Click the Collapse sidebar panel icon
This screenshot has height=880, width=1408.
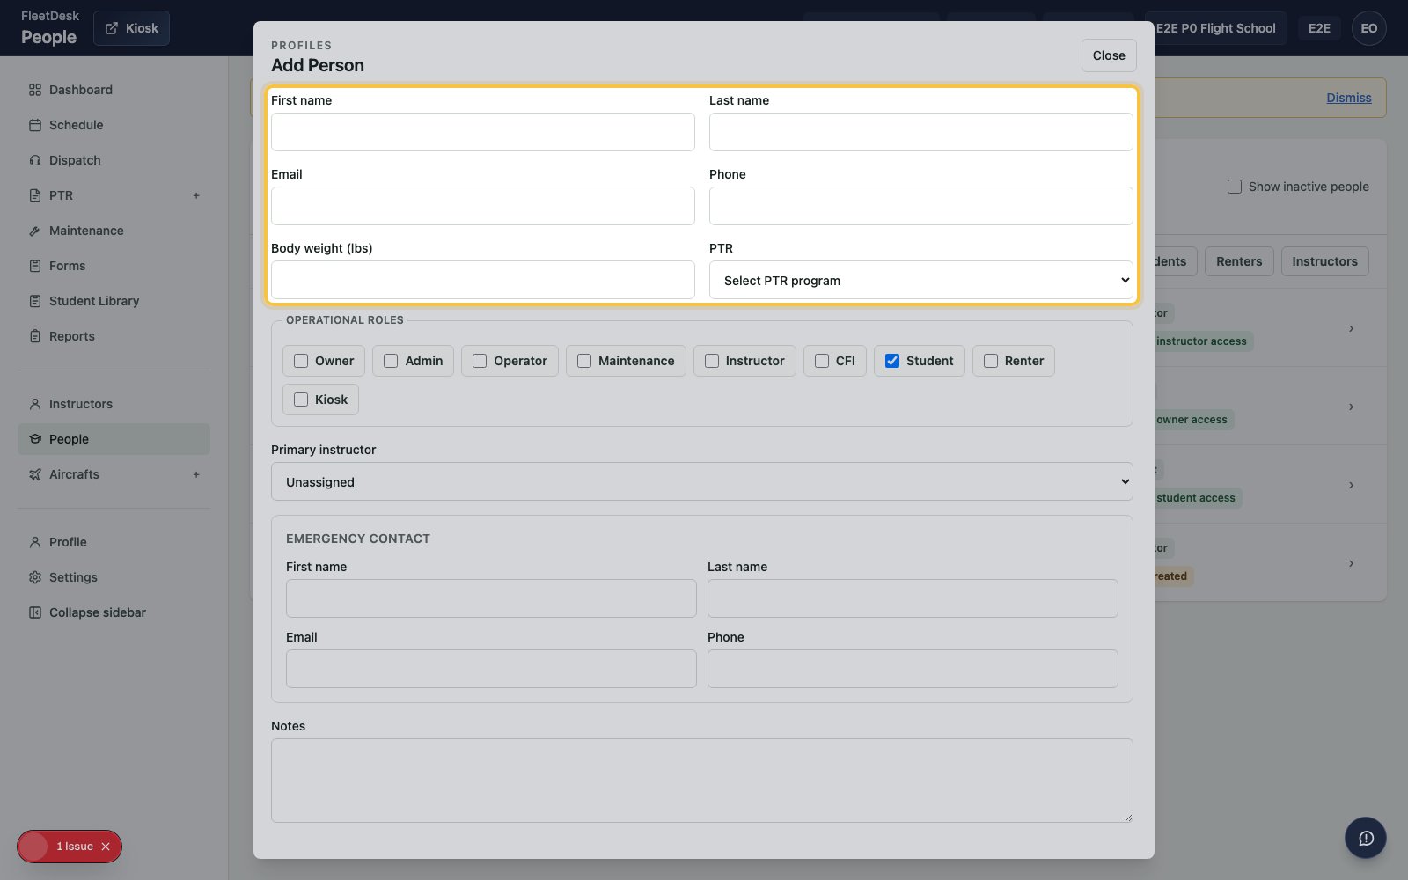tap(35, 612)
